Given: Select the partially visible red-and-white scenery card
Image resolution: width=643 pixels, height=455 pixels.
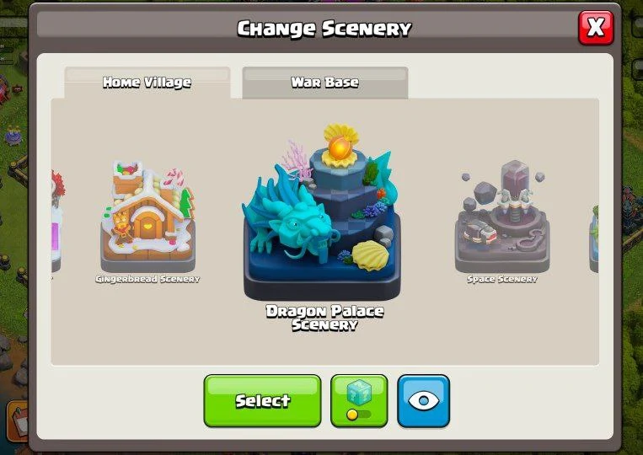Looking at the screenshot, I should 57,222.
